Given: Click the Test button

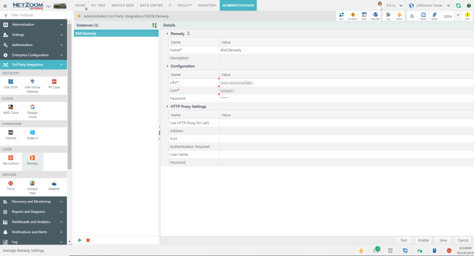Looking at the screenshot, I should click(403, 240).
